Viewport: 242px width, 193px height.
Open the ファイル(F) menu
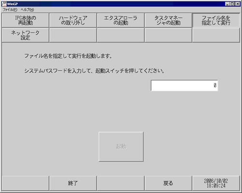10,10
